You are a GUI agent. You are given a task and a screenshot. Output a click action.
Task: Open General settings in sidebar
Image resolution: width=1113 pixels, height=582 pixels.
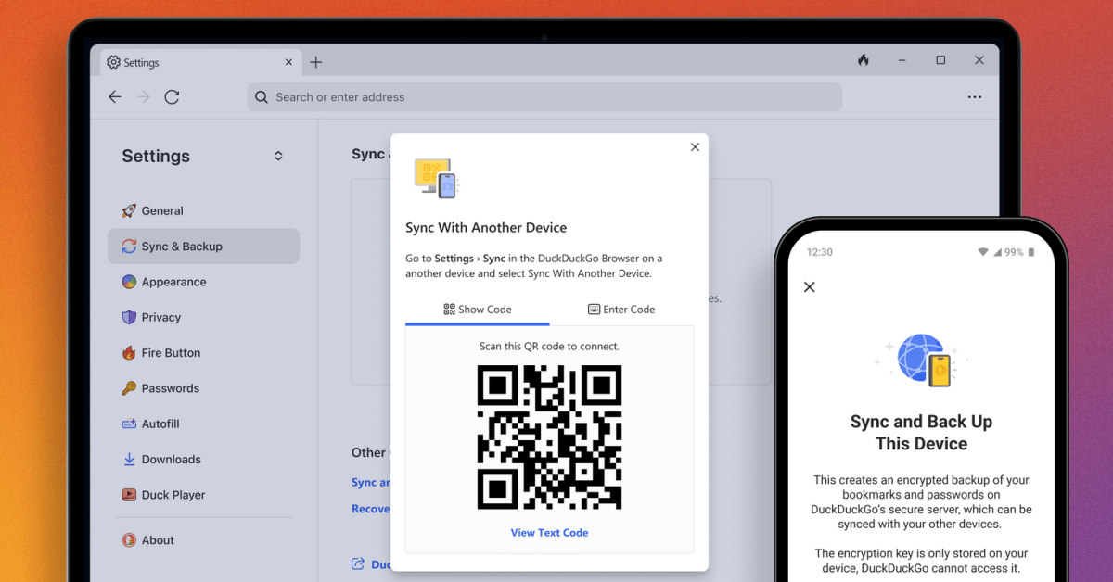pos(162,211)
